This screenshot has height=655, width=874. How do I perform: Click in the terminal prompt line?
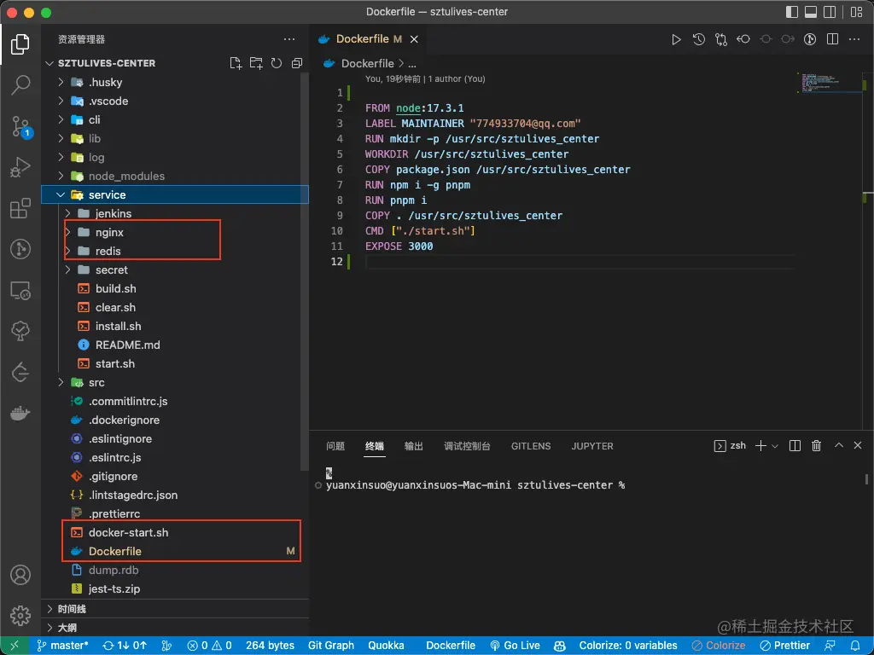[x=475, y=485]
